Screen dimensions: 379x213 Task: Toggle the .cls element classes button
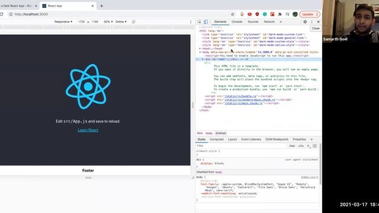(301, 146)
